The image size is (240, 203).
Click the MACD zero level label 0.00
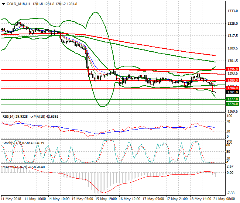point(230,173)
